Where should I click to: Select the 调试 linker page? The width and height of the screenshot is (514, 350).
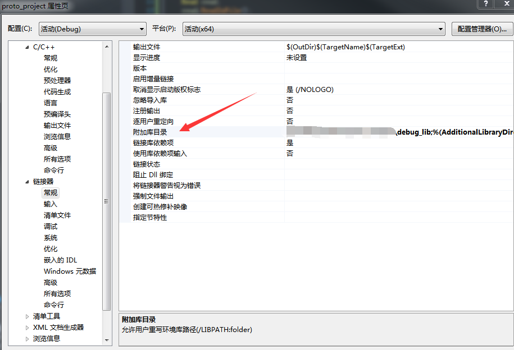click(x=50, y=226)
